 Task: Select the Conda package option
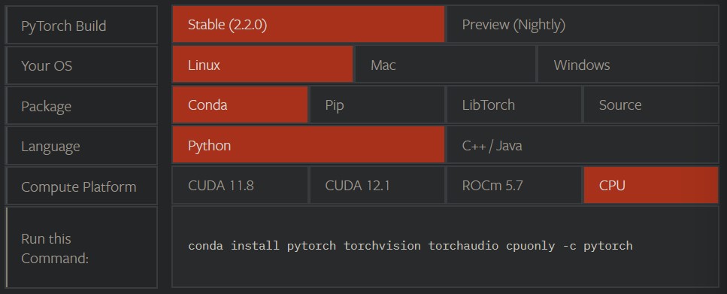[x=240, y=105]
